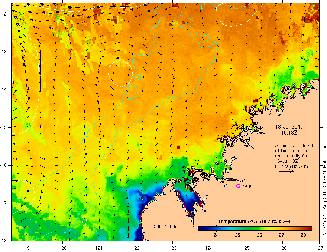Click longitude axis label 120

click(x=62, y=248)
